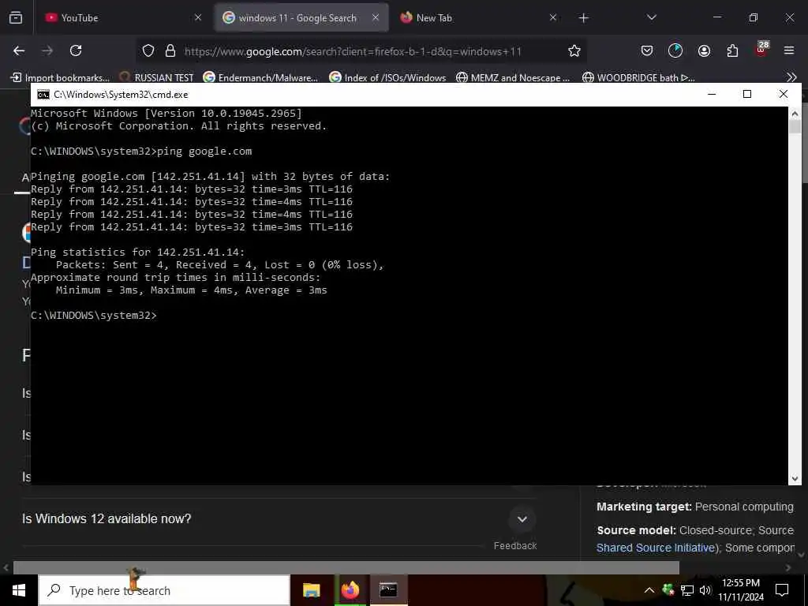Open File Explorer from taskbar
Viewport: 808px width, 606px height.
(311, 590)
